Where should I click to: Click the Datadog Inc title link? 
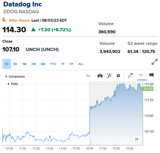[x=22, y=4]
